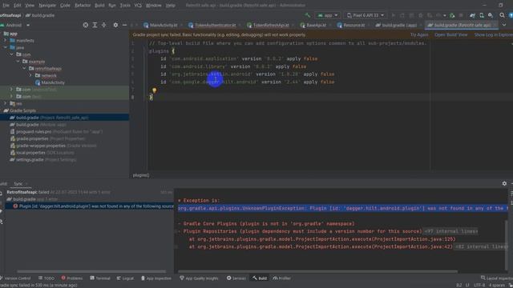Select gradle-wrapper.properties file
Screen dimensions: 513x288
[x=41, y=146]
